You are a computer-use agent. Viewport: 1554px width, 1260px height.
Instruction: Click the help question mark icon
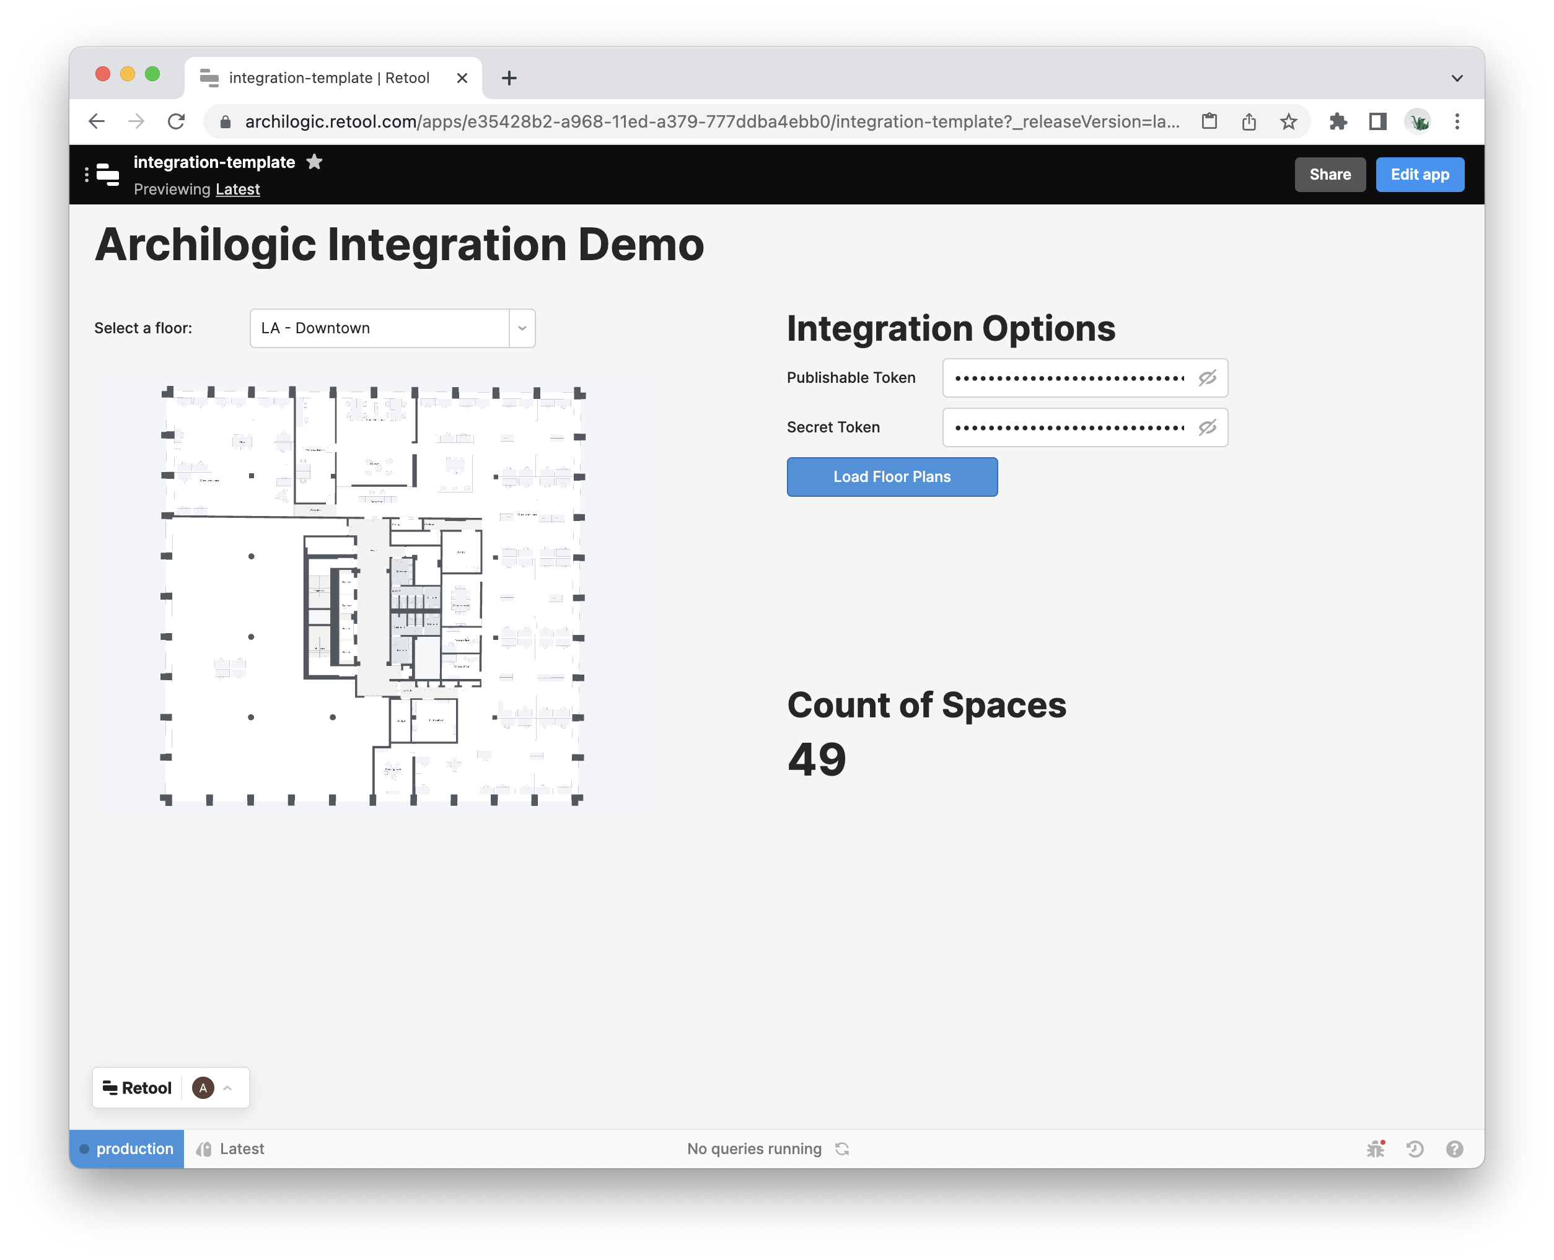coord(1455,1149)
